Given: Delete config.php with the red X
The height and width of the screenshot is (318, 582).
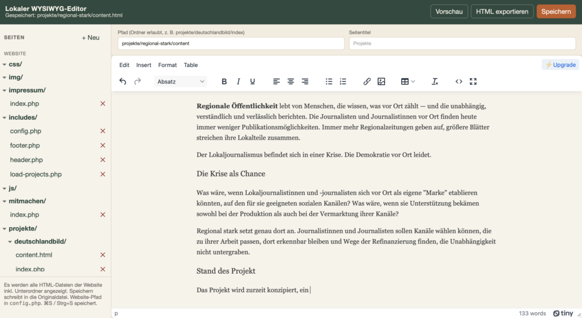Looking at the screenshot, I should pyautogui.click(x=103, y=131).
